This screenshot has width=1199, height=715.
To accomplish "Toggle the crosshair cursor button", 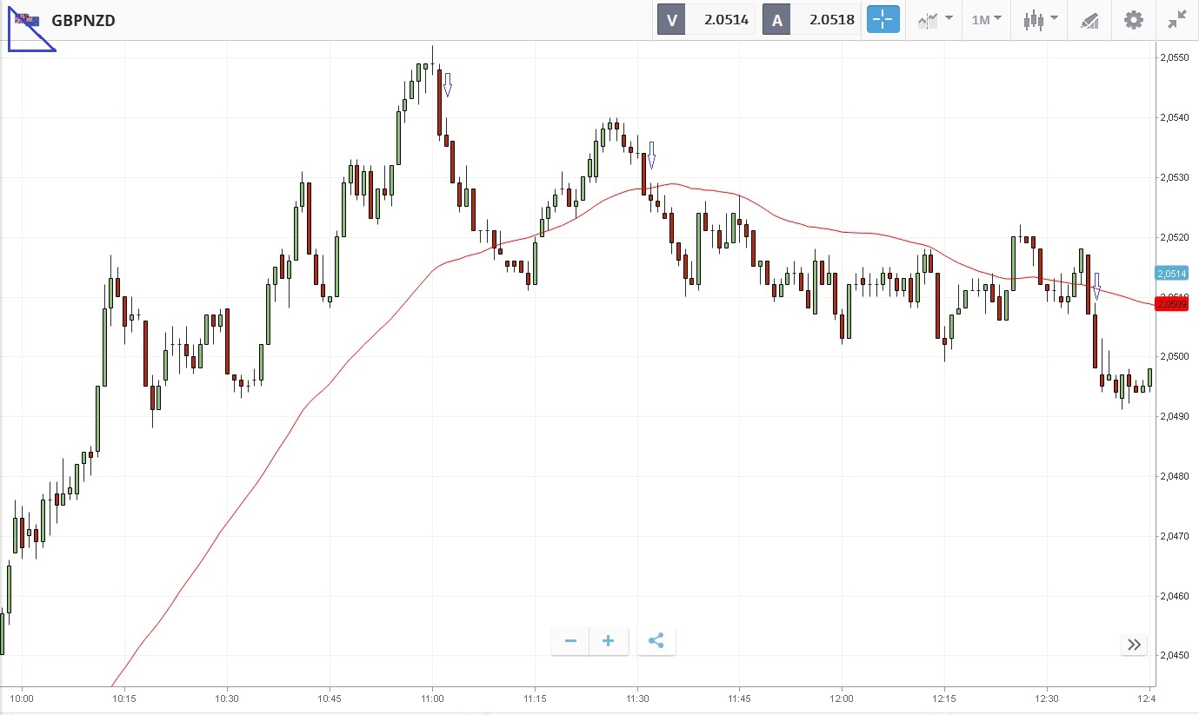I will (883, 19).
